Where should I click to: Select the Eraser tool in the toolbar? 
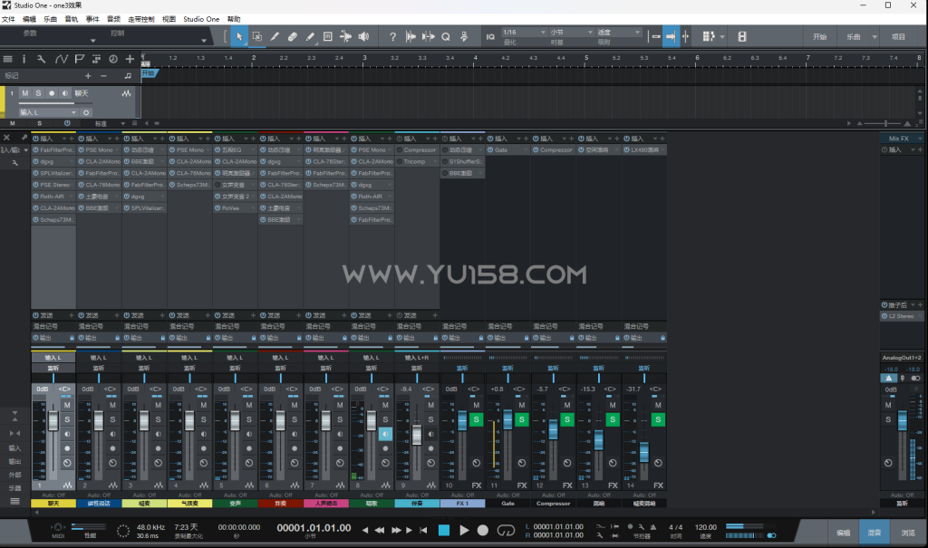click(292, 36)
